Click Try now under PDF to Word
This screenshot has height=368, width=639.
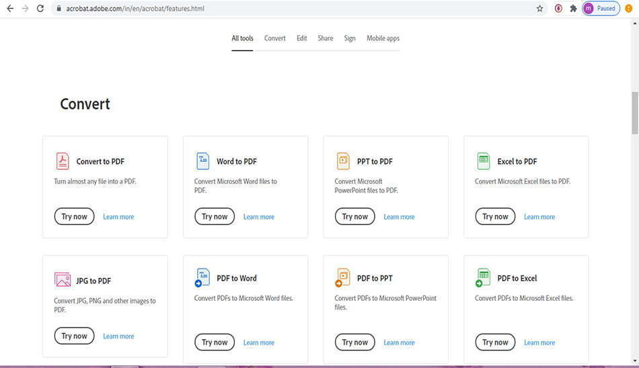point(215,342)
